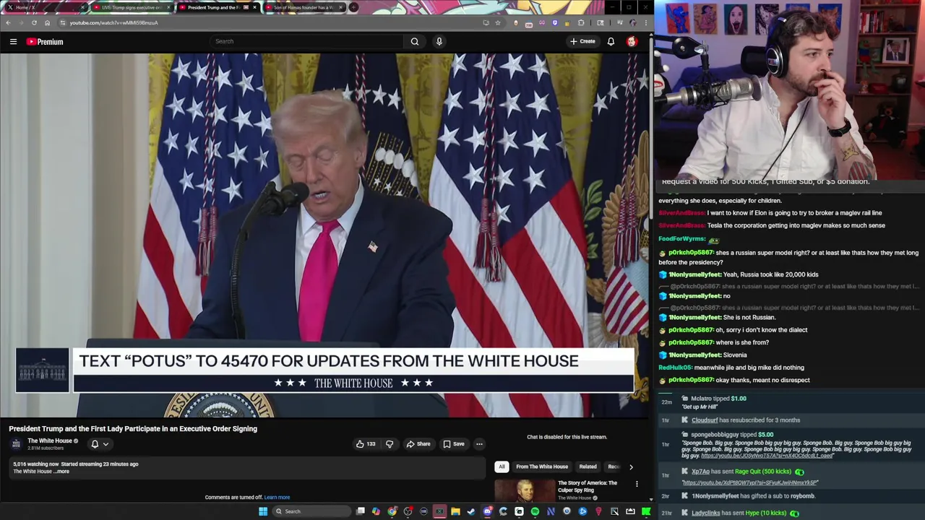
Task: Open The White House channel name link
Action: click(x=50, y=441)
